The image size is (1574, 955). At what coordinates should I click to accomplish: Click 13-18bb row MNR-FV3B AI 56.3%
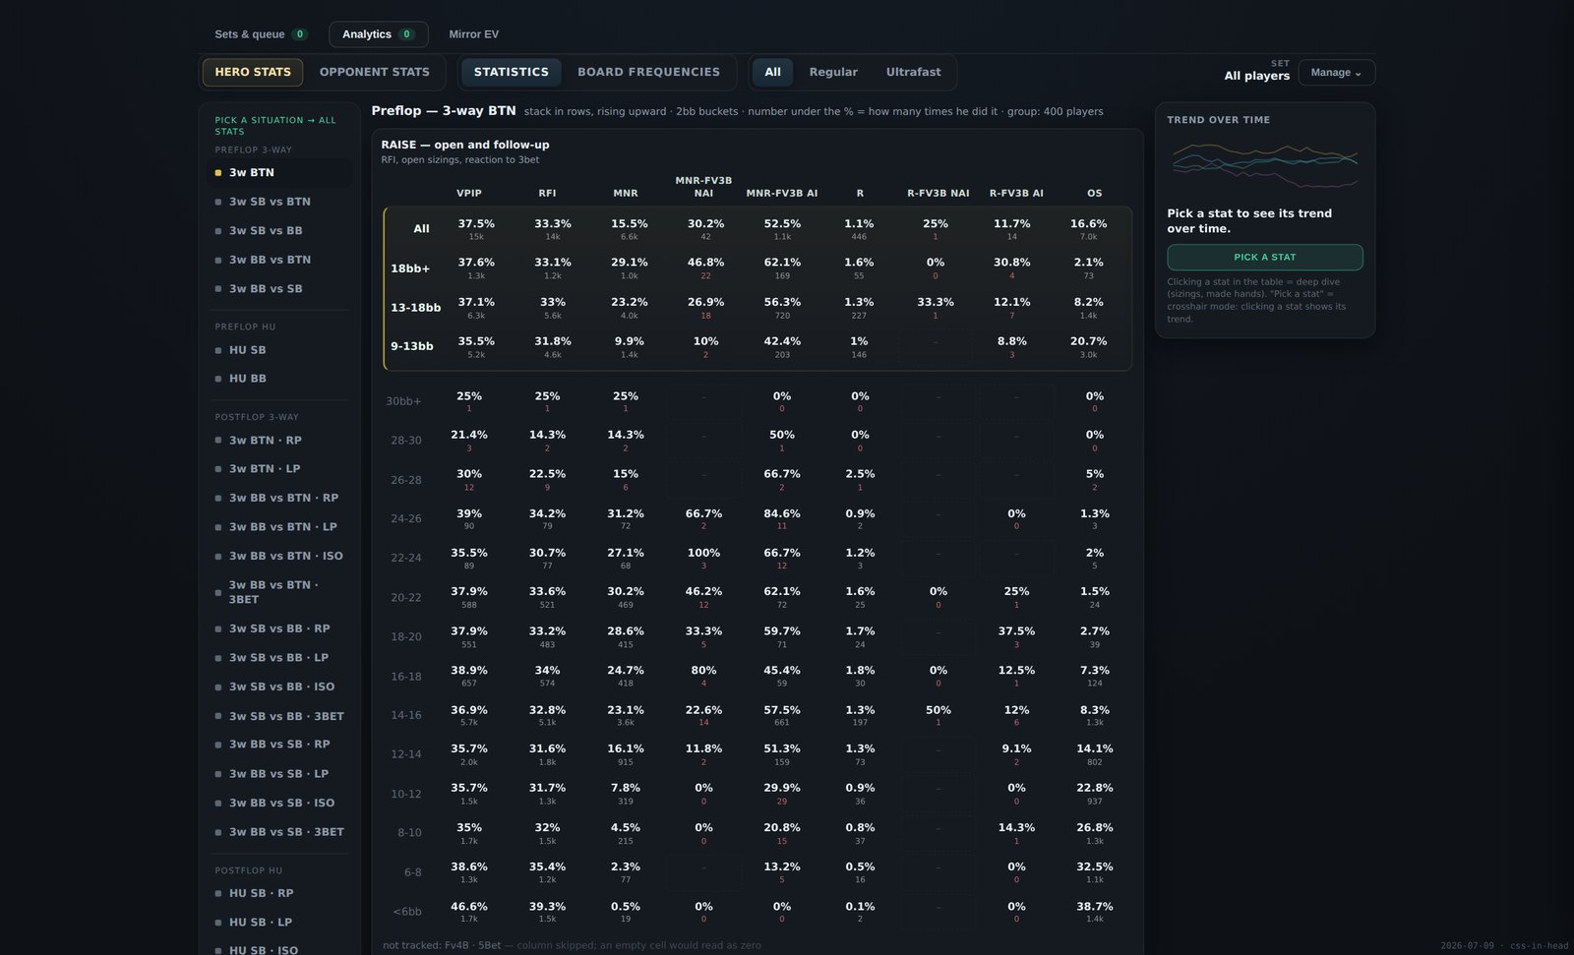[783, 308]
